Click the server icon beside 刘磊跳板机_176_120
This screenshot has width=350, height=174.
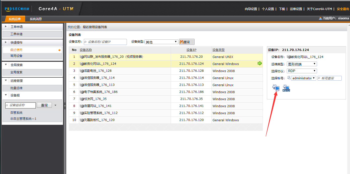point(82,120)
